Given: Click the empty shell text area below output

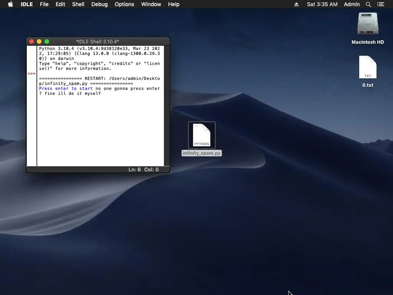Looking at the screenshot, I should point(100,131).
